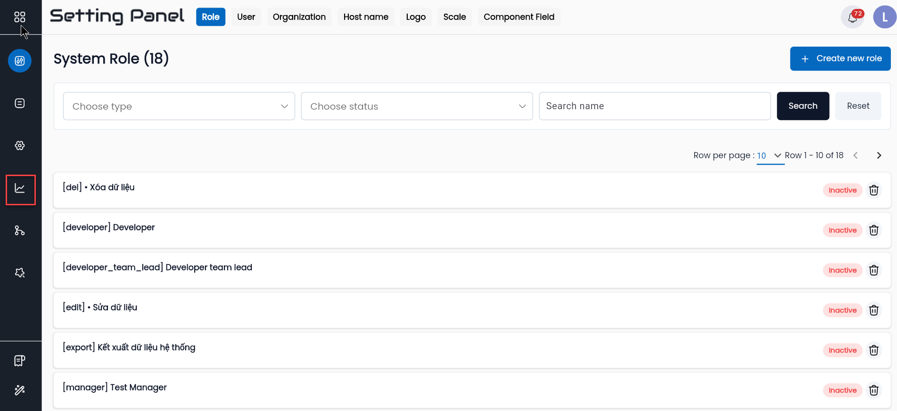
Task: Open the branch workflow sidebar icon
Action: point(20,230)
